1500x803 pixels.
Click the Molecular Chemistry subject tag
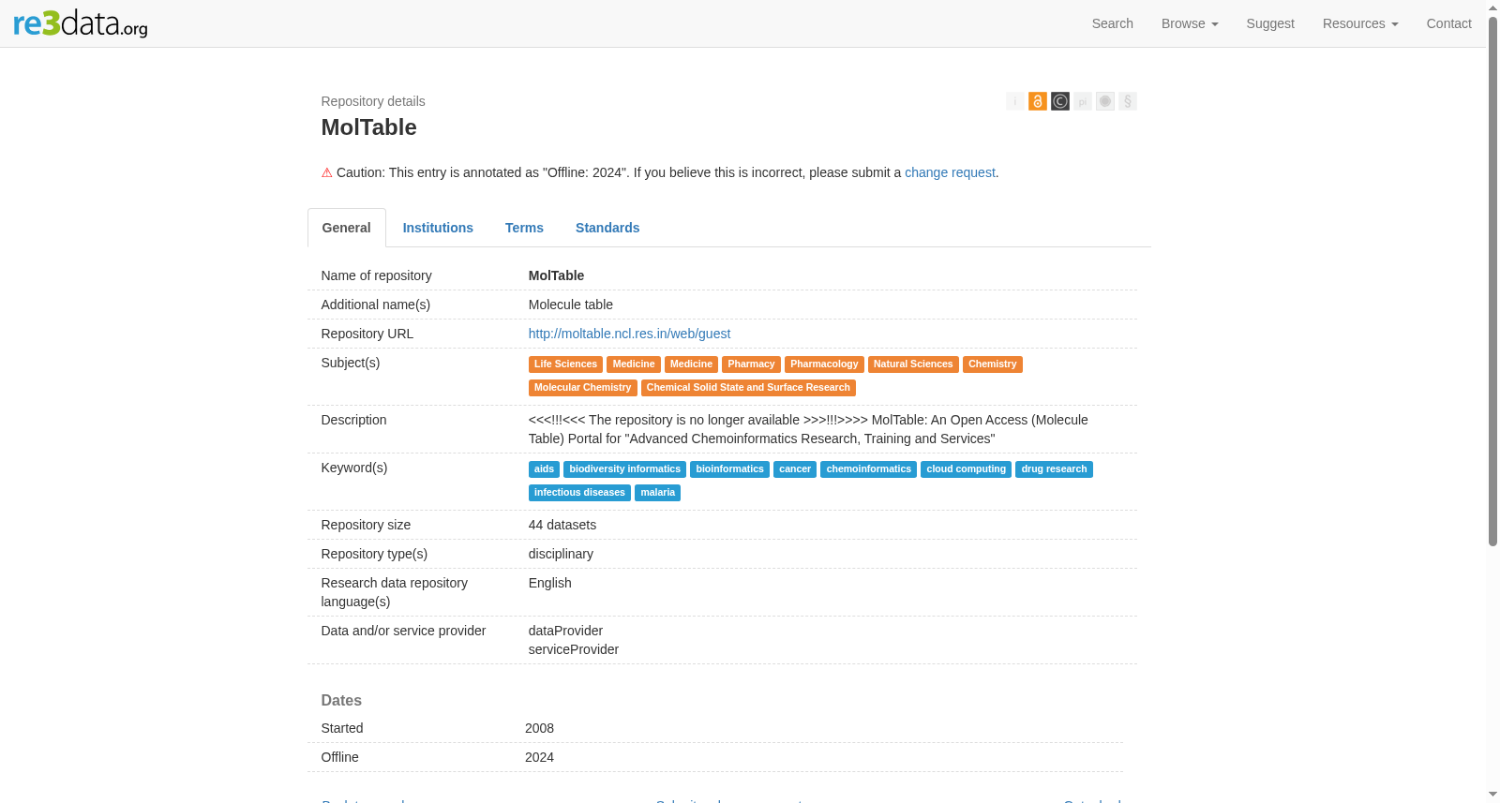click(583, 388)
